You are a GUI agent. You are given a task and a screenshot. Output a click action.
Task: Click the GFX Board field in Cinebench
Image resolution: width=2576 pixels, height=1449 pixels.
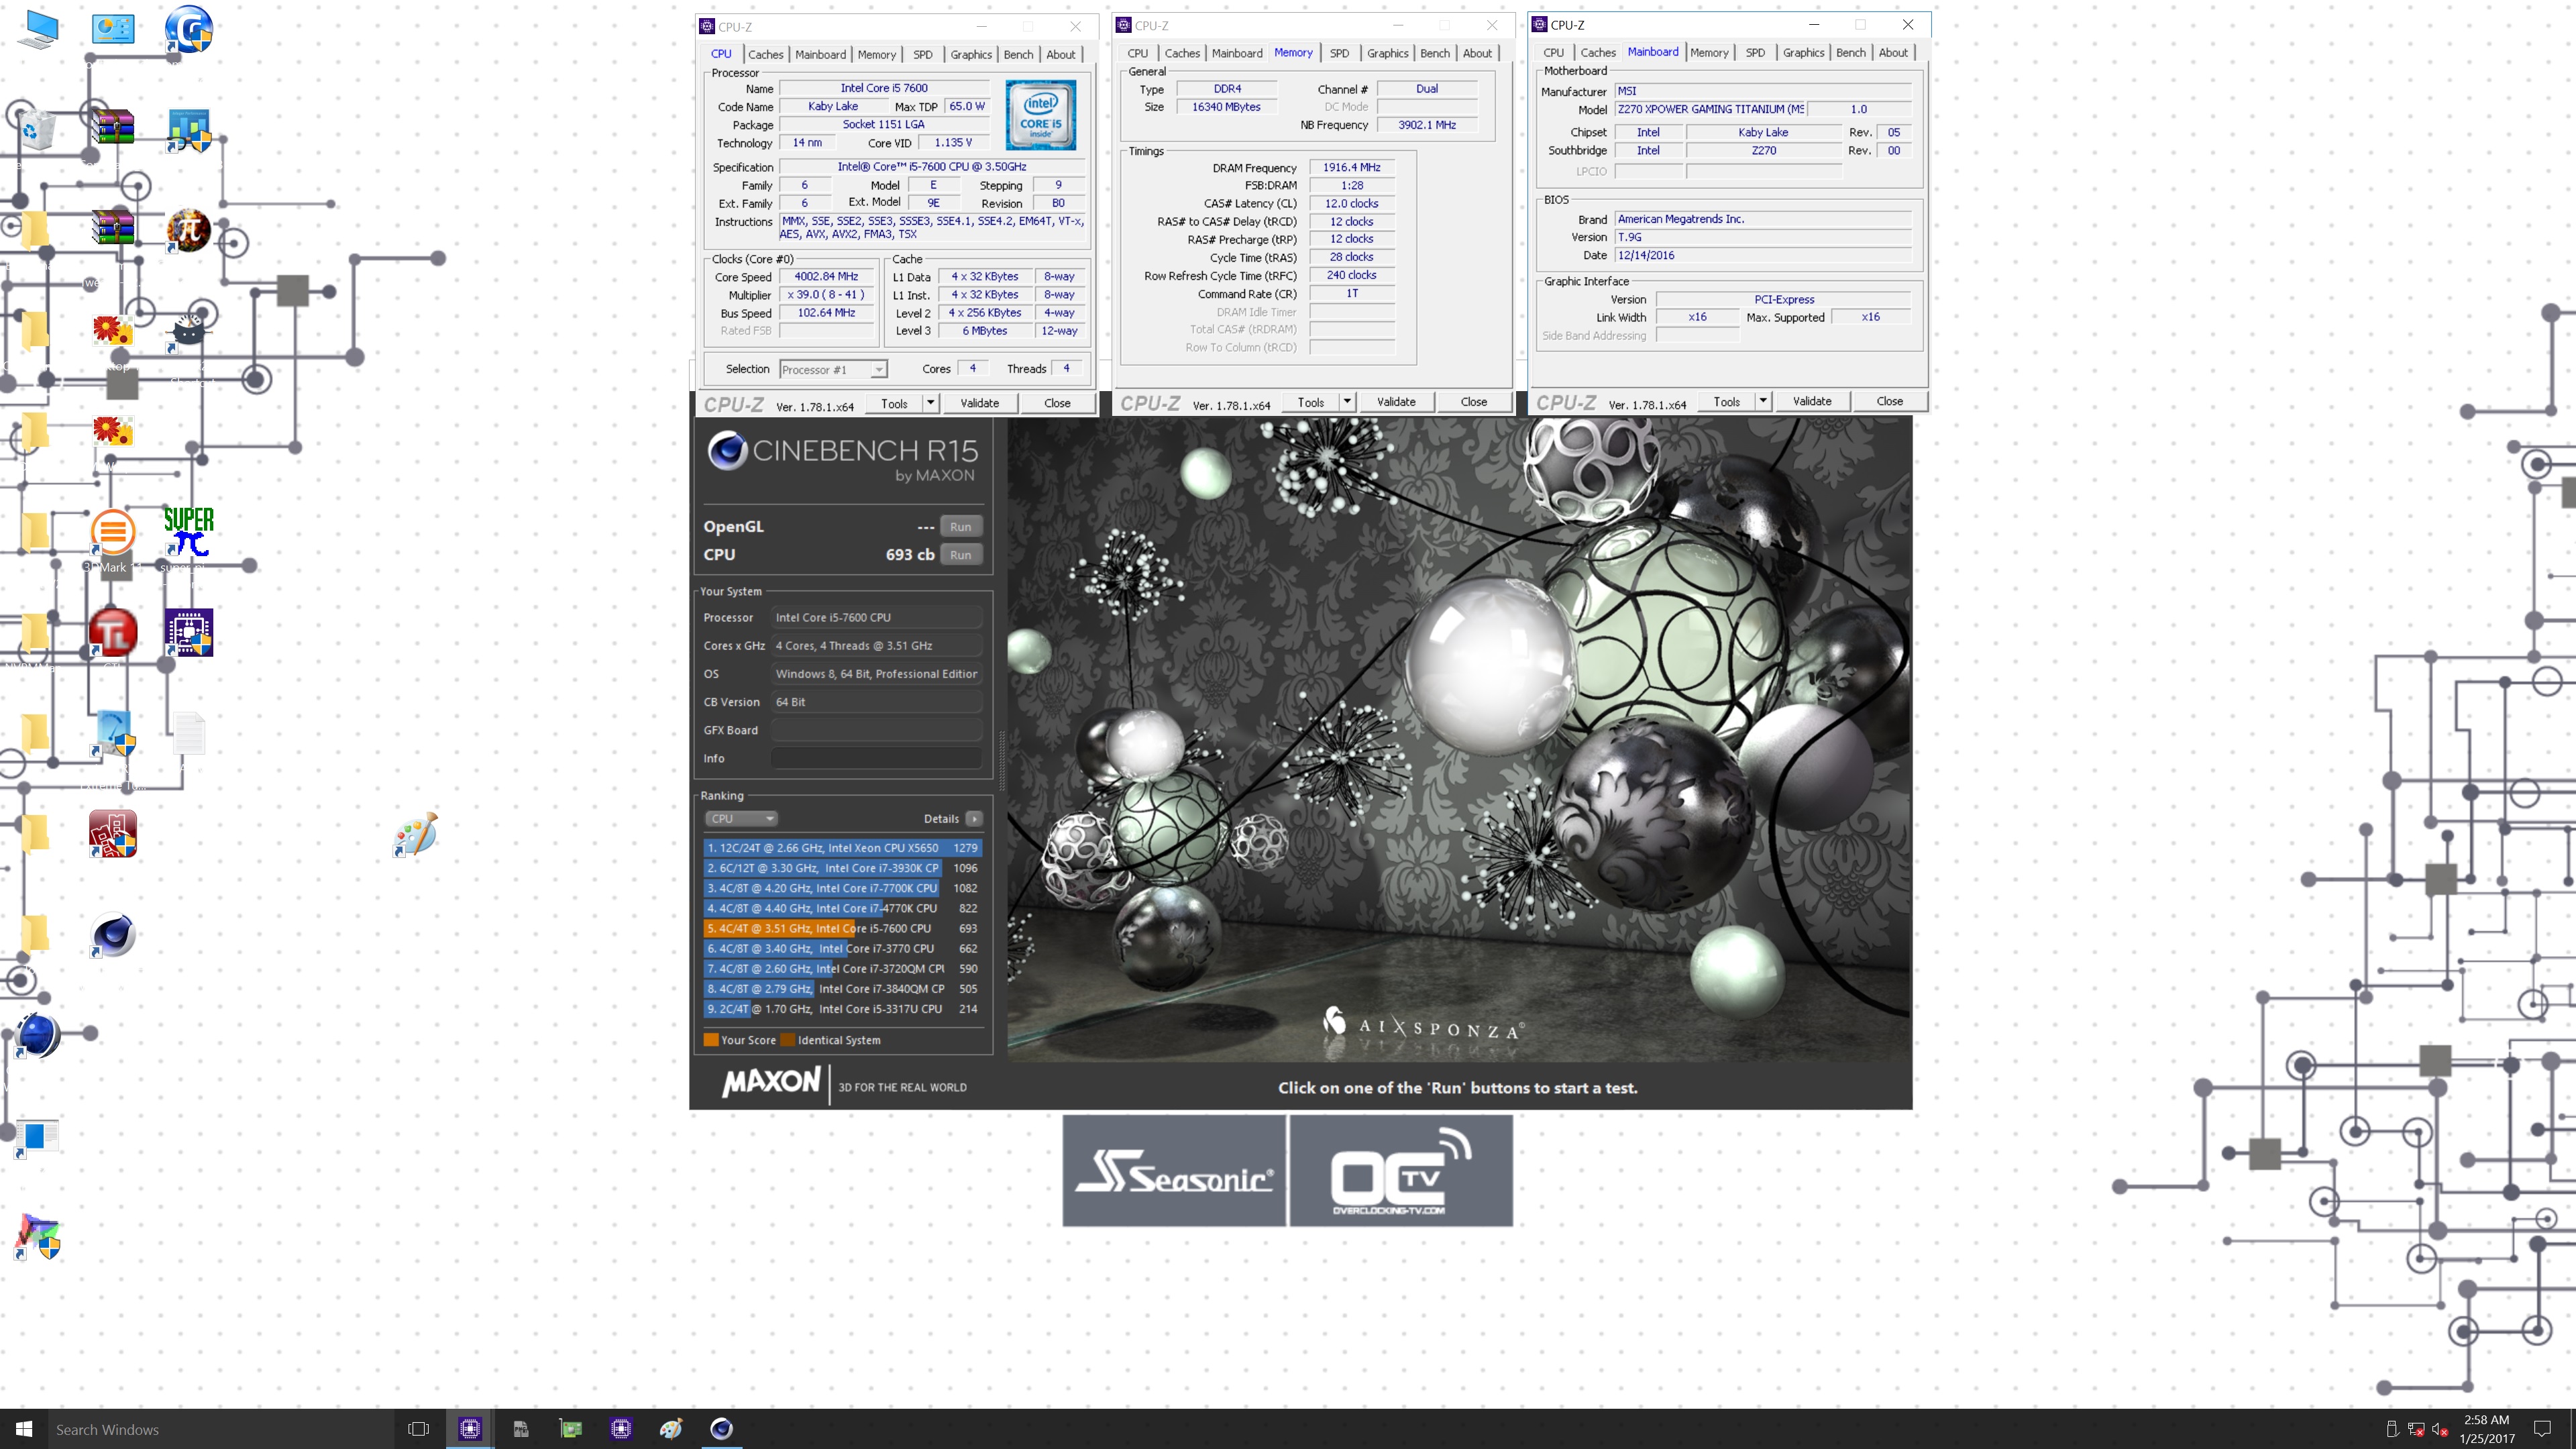click(876, 730)
